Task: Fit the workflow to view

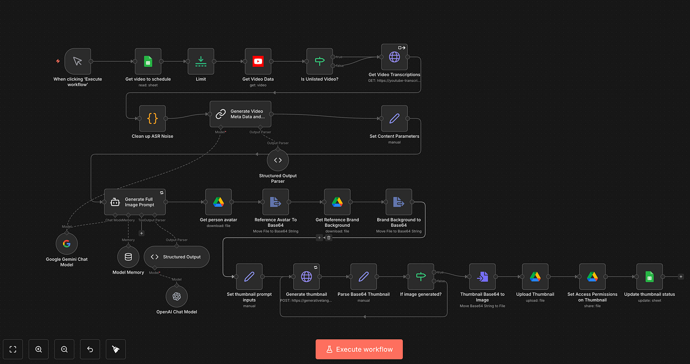Action: [x=13, y=349]
